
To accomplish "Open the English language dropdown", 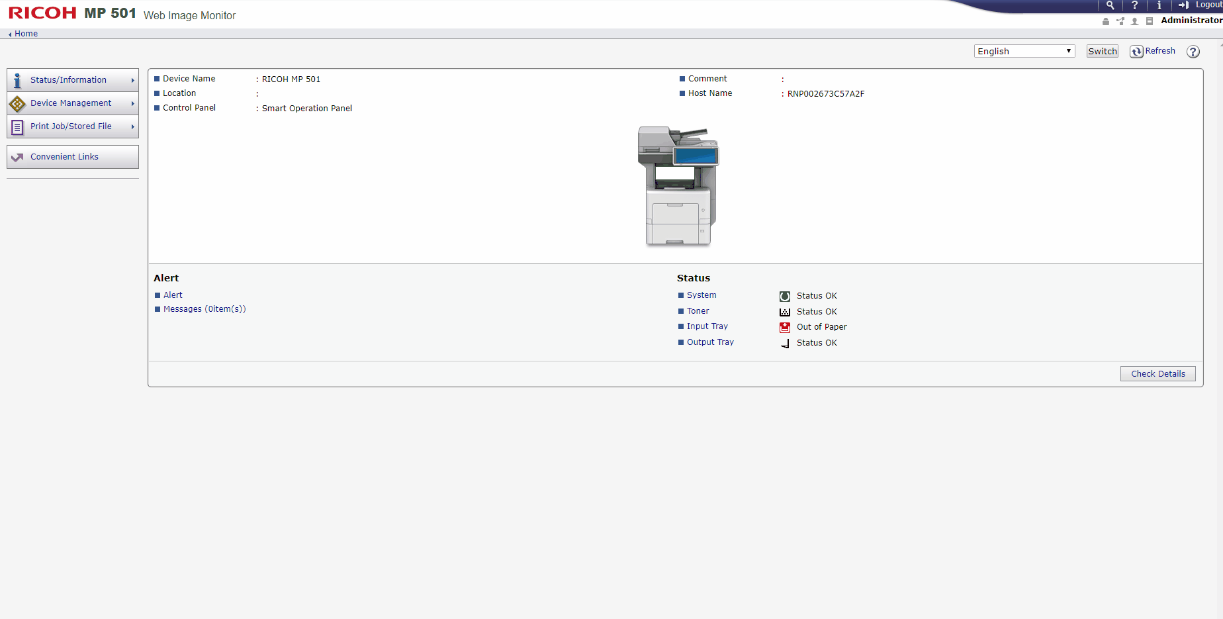I will [x=1024, y=51].
